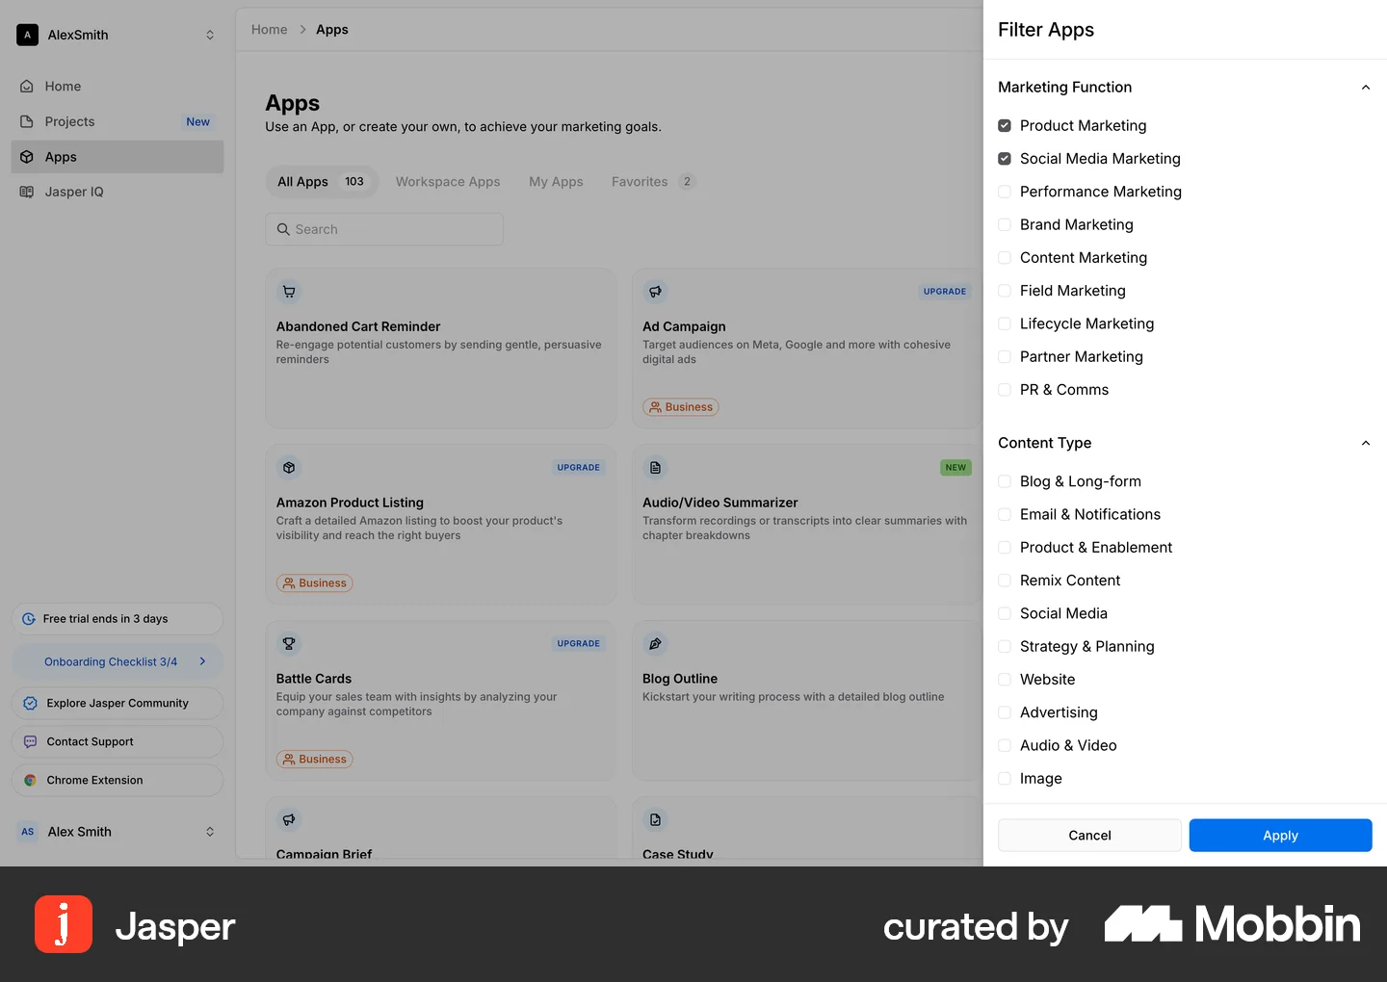Check Email & Notifications content type
The width and height of the screenshot is (1387, 982).
point(1005,515)
